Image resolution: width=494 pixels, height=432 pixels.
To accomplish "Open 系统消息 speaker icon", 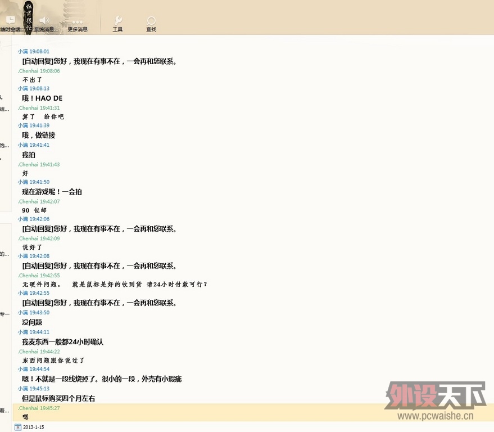I will [x=44, y=20].
